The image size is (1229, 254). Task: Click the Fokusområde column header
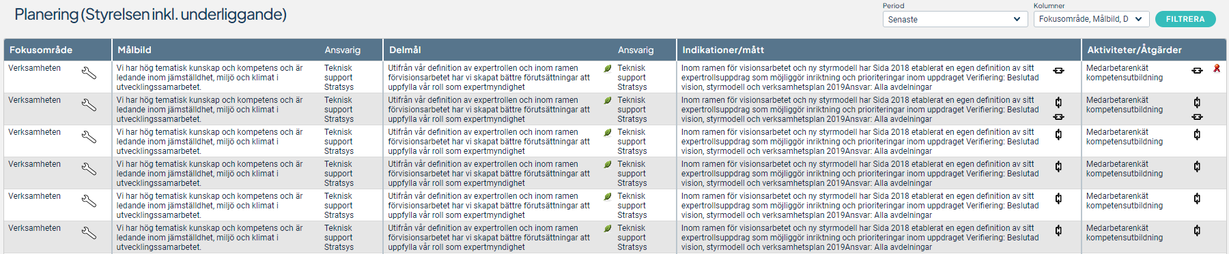click(x=41, y=50)
